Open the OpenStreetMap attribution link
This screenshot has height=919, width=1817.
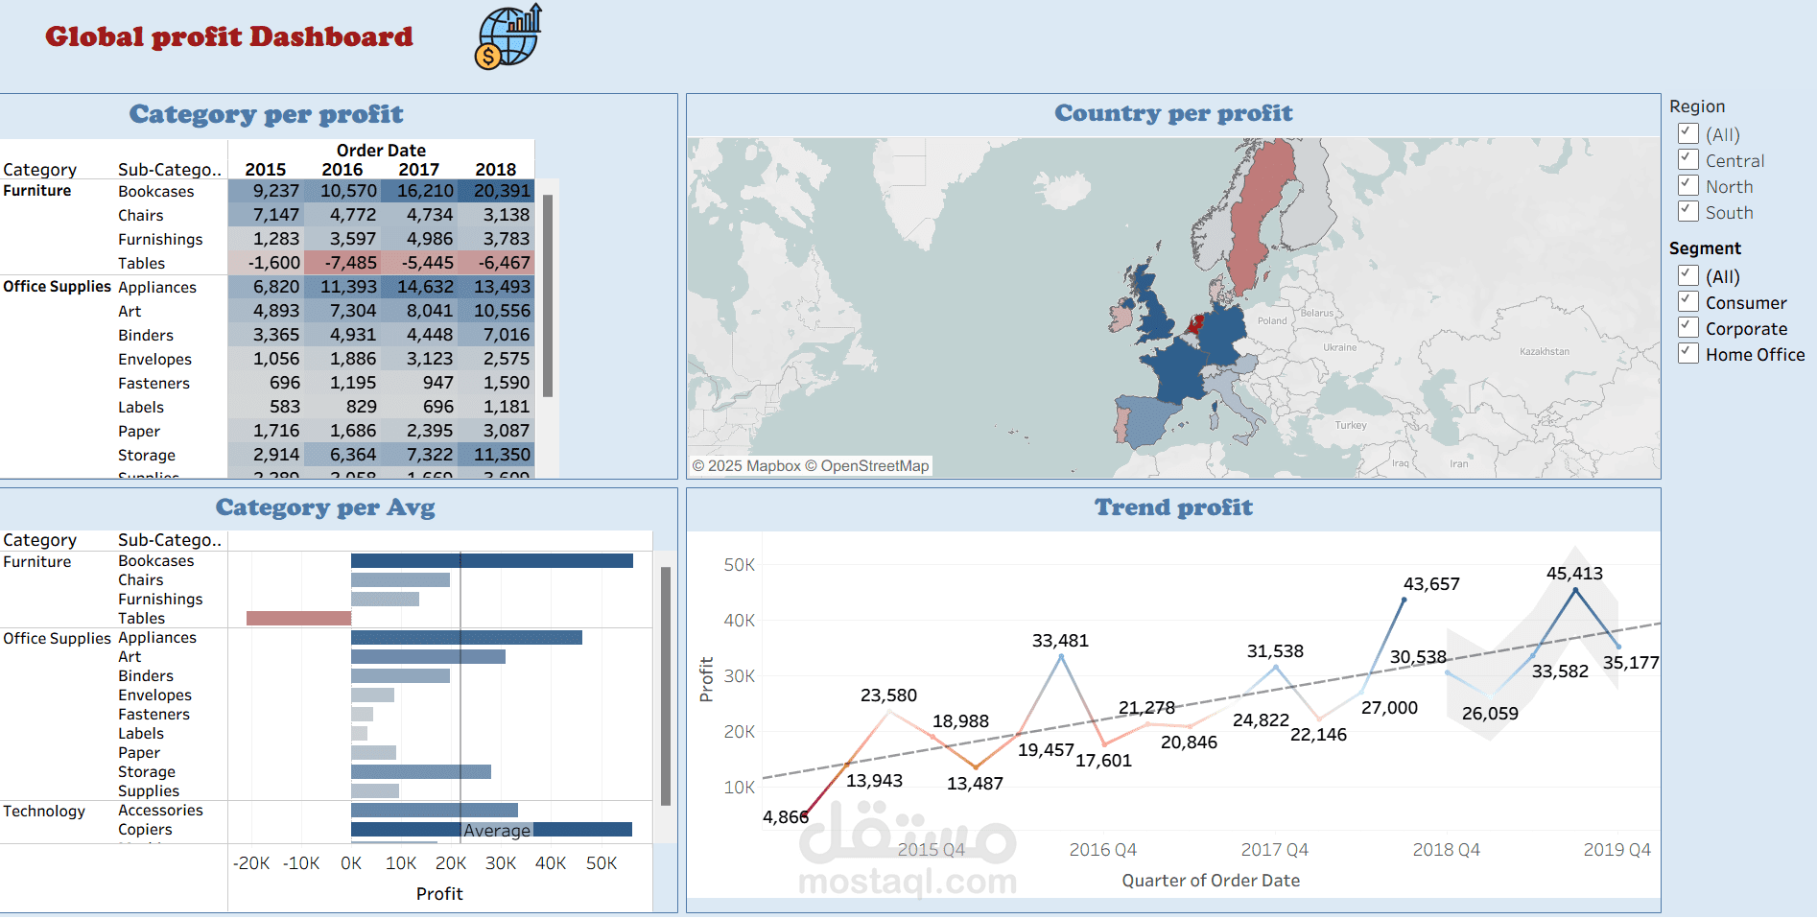(876, 465)
